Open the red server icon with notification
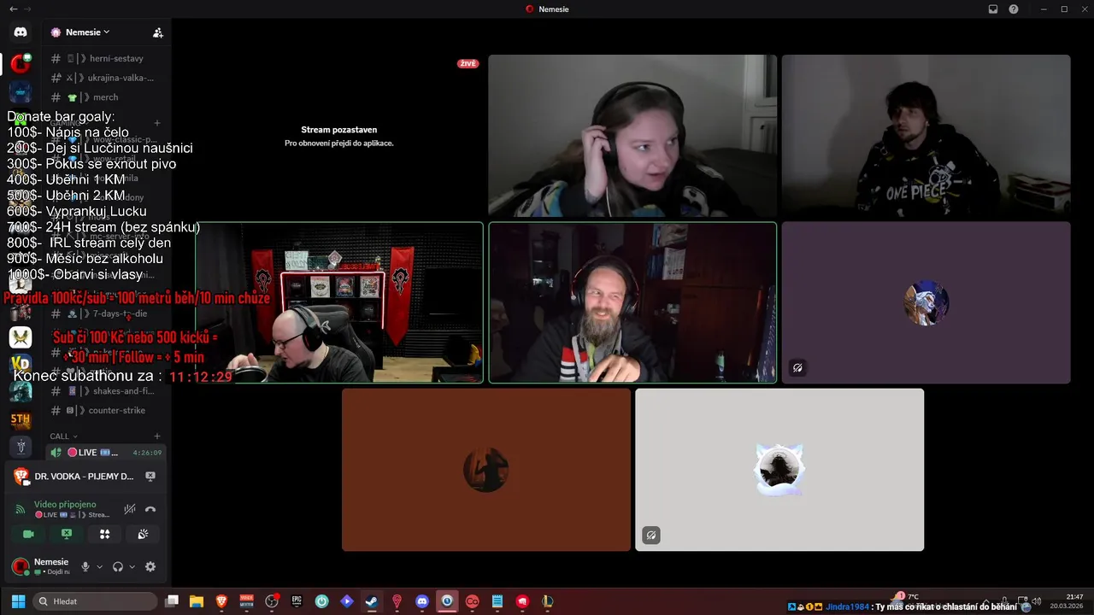1094x615 pixels. tap(21, 63)
